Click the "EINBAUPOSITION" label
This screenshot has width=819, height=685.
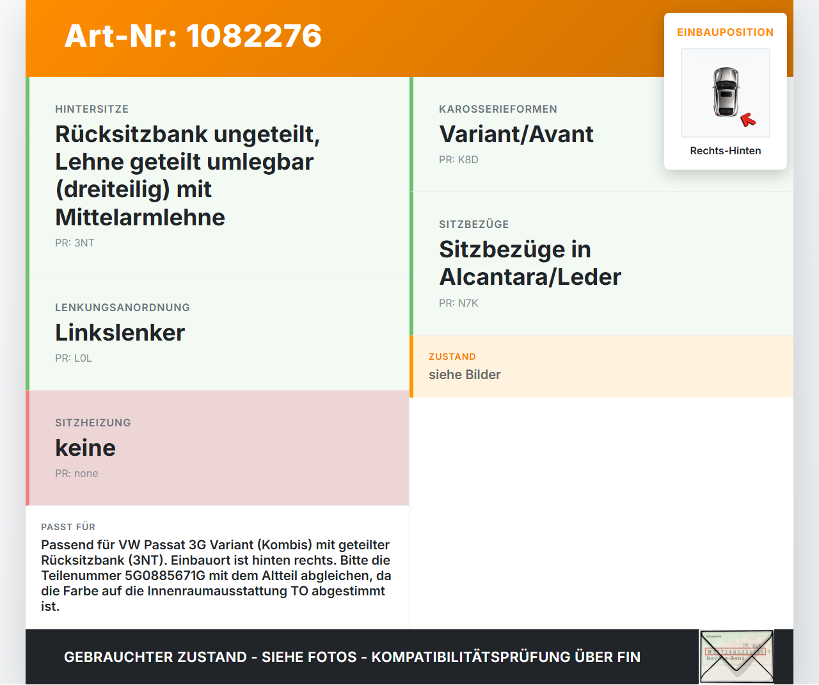point(726,32)
